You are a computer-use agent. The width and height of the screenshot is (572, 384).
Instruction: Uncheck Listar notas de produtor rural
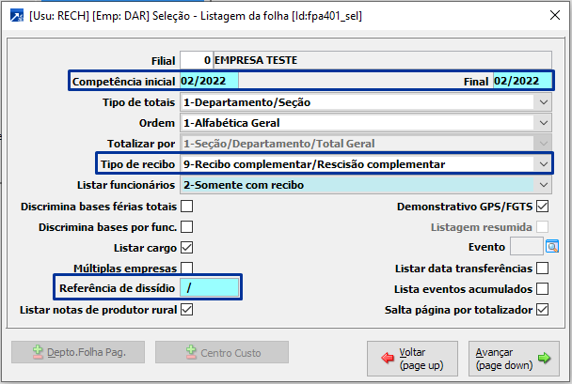187,310
